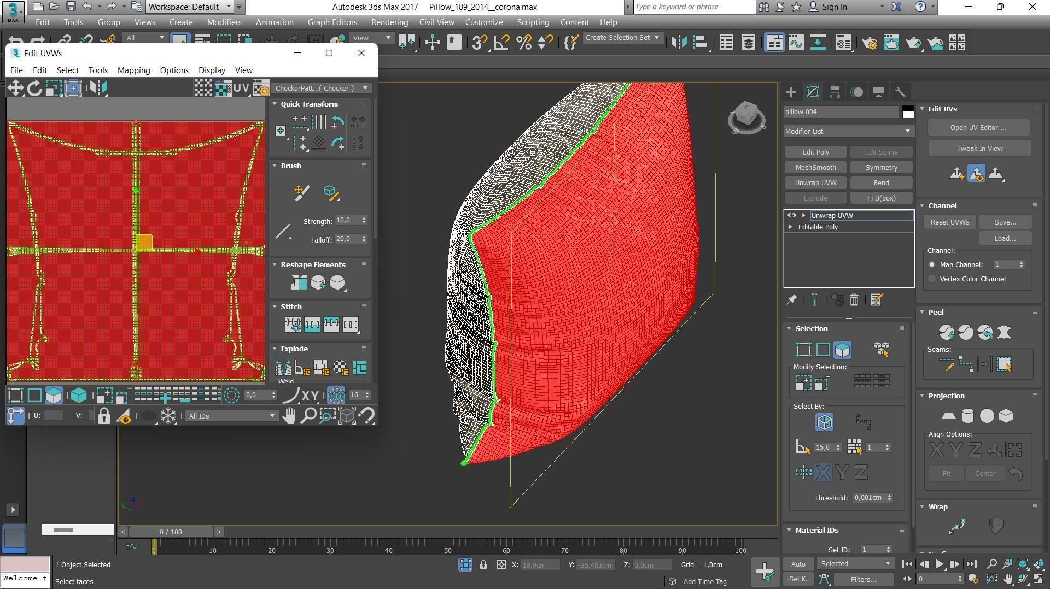1050x589 pixels.
Task: Open the Workspace Default dropdown
Action: coord(189,7)
